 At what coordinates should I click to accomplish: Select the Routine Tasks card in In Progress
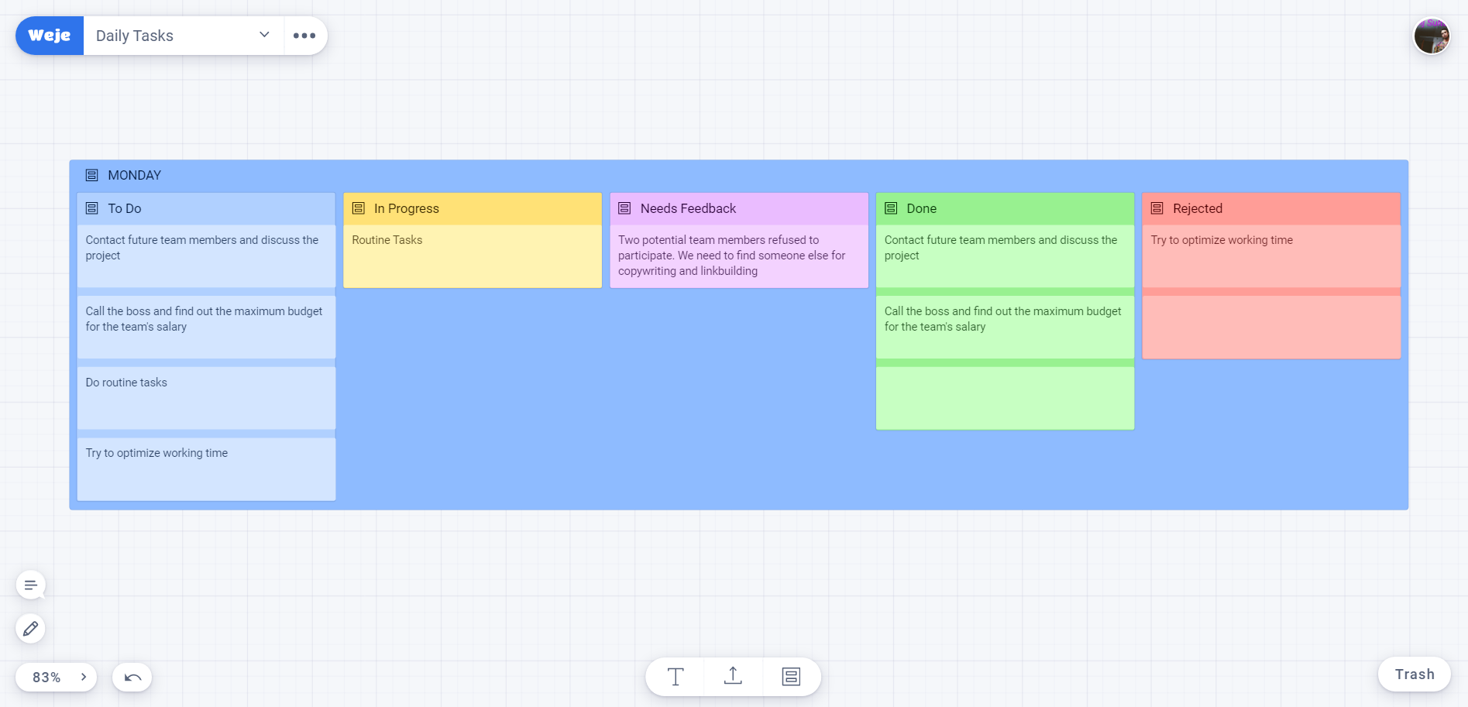[x=473, y=256]
